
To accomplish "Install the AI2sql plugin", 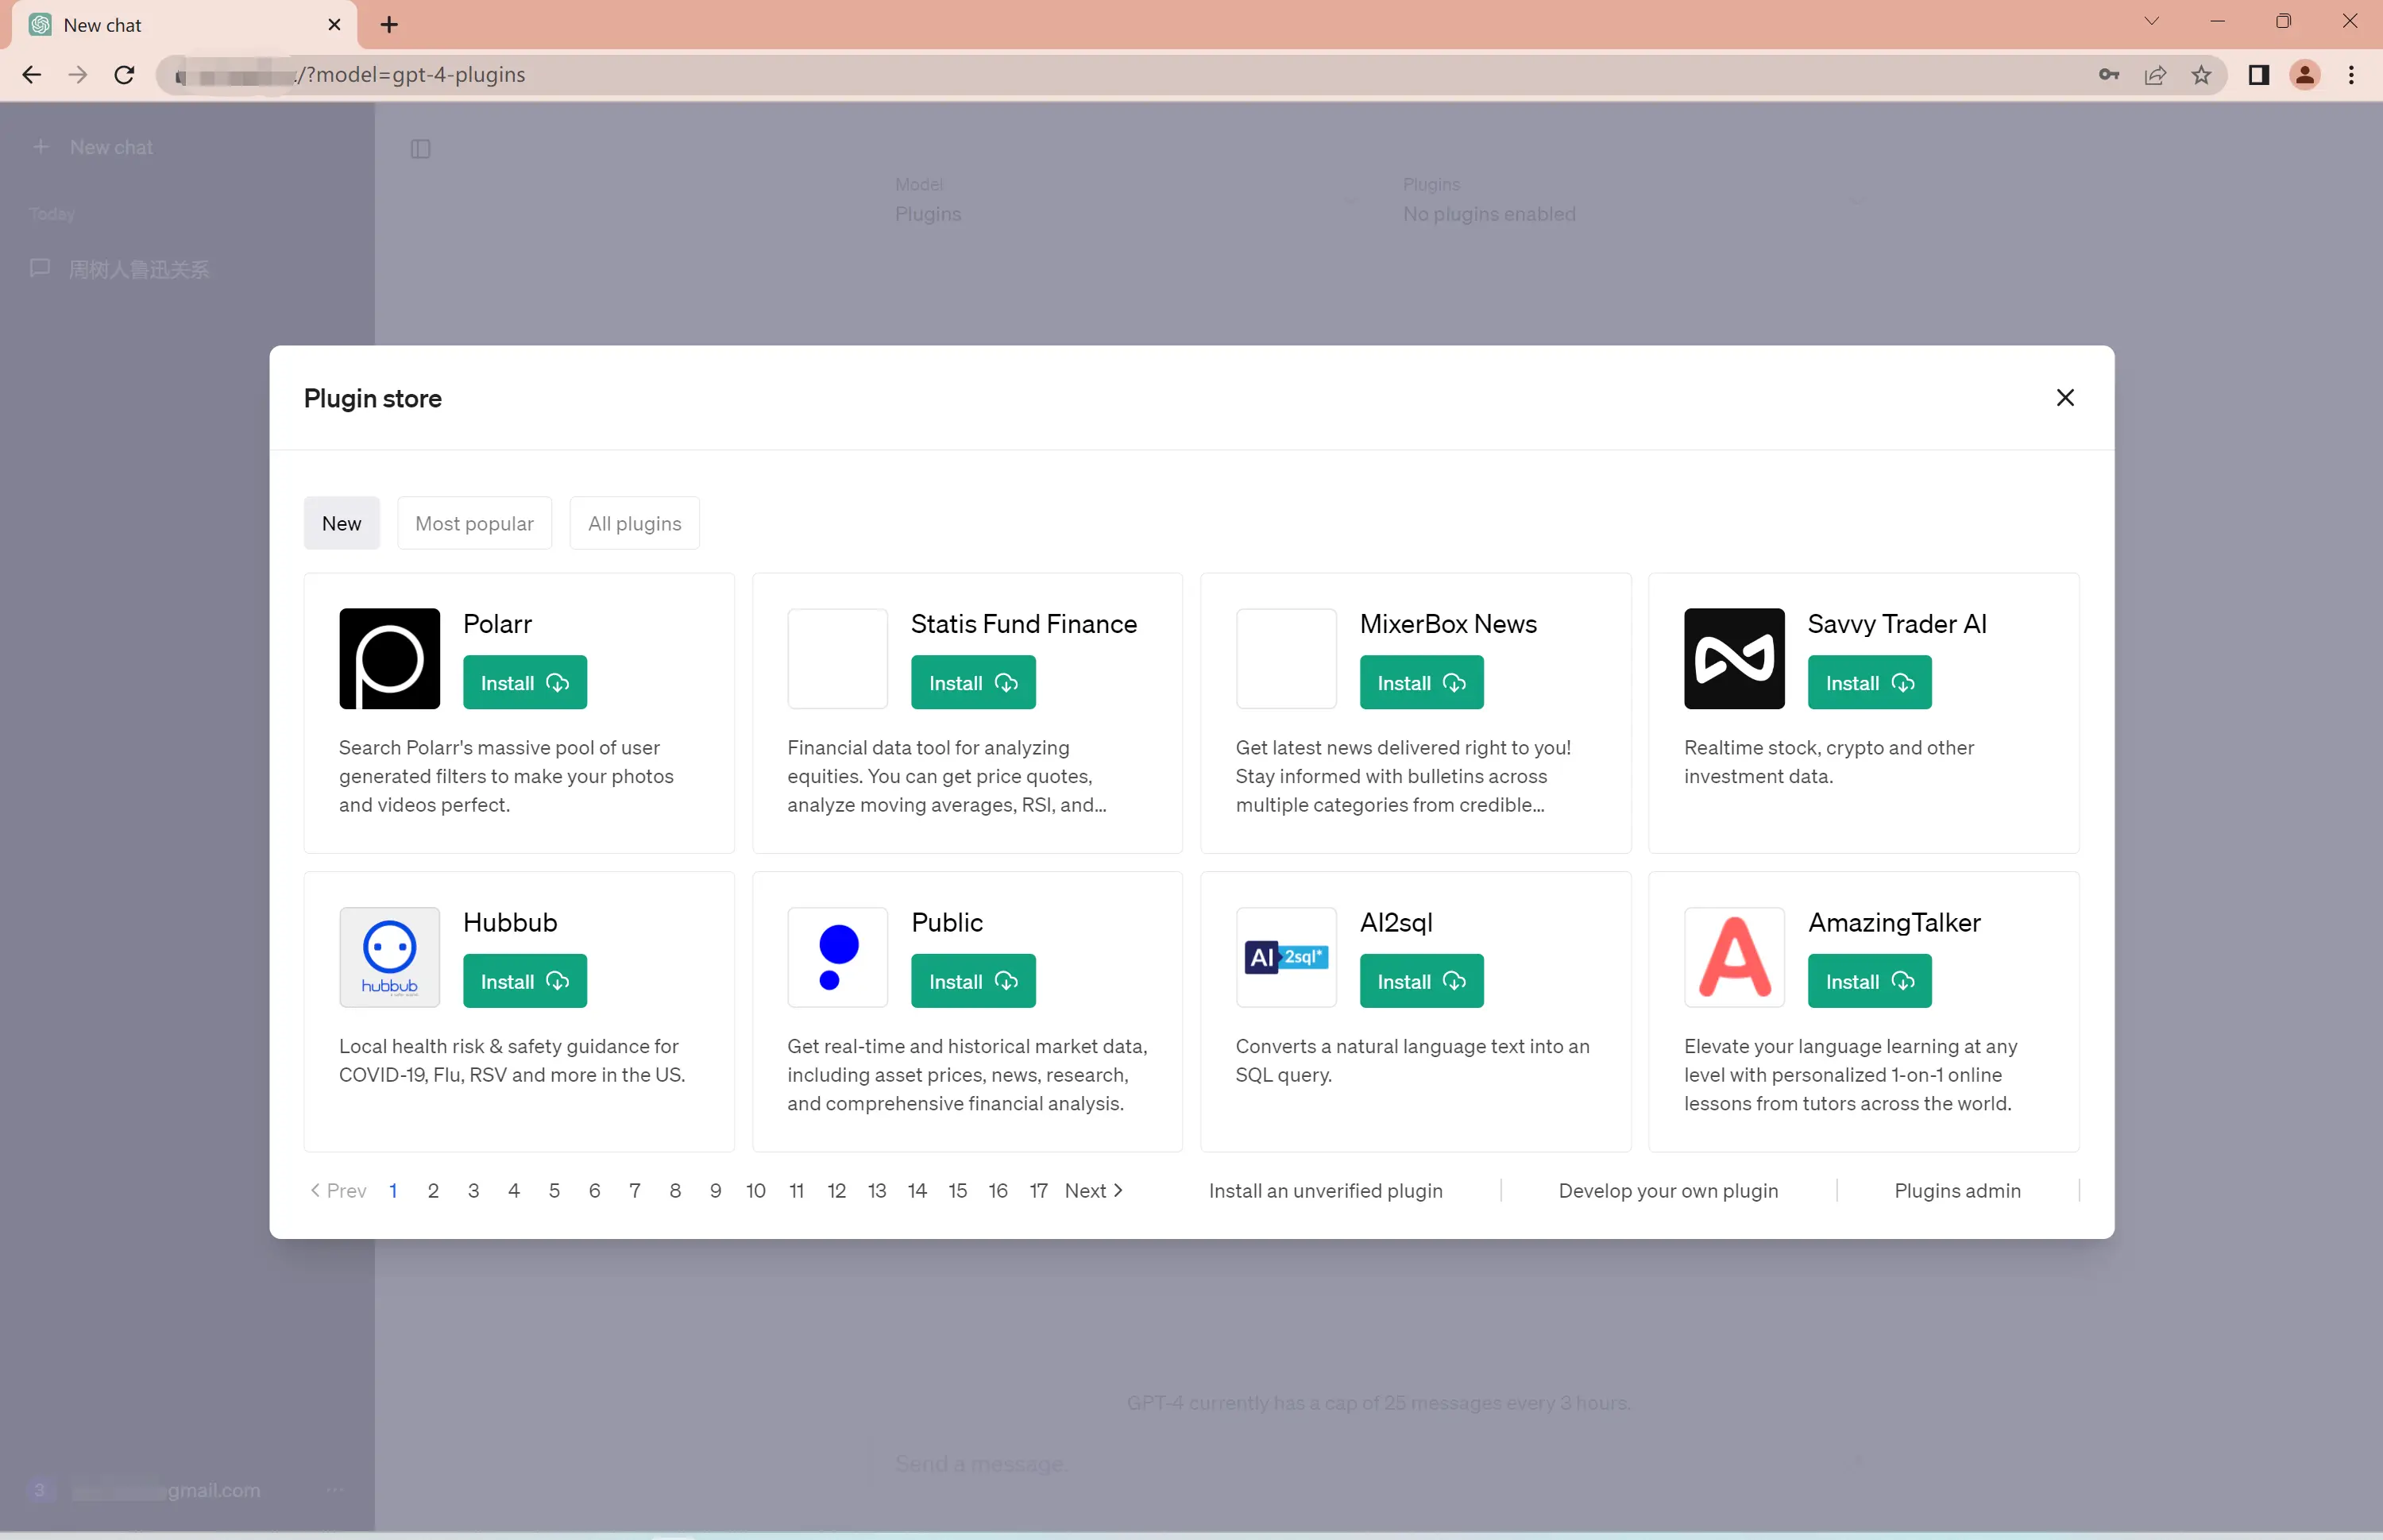I will pos(1420,981).
